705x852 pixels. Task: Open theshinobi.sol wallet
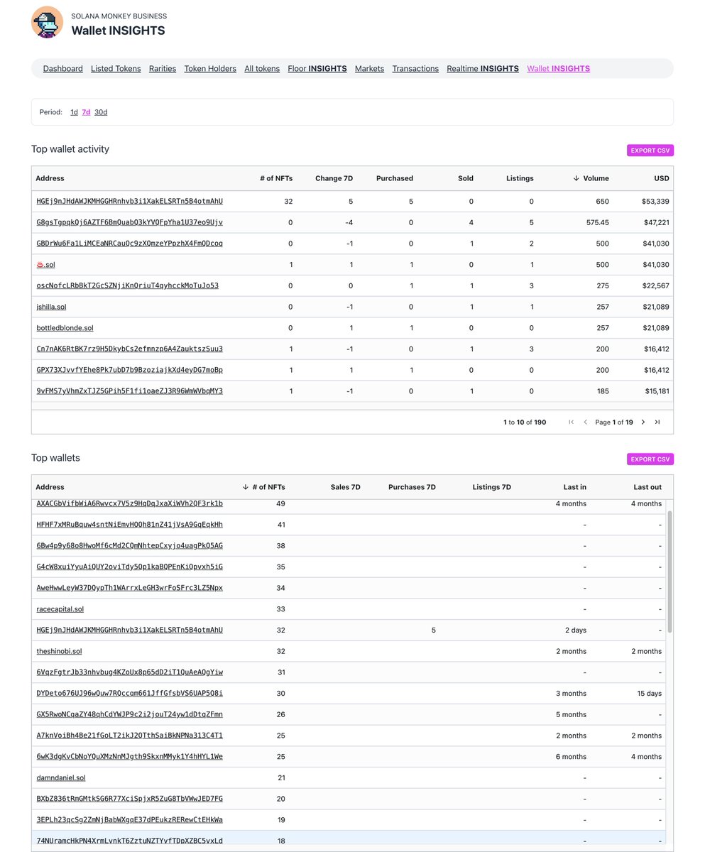(60, 651)
